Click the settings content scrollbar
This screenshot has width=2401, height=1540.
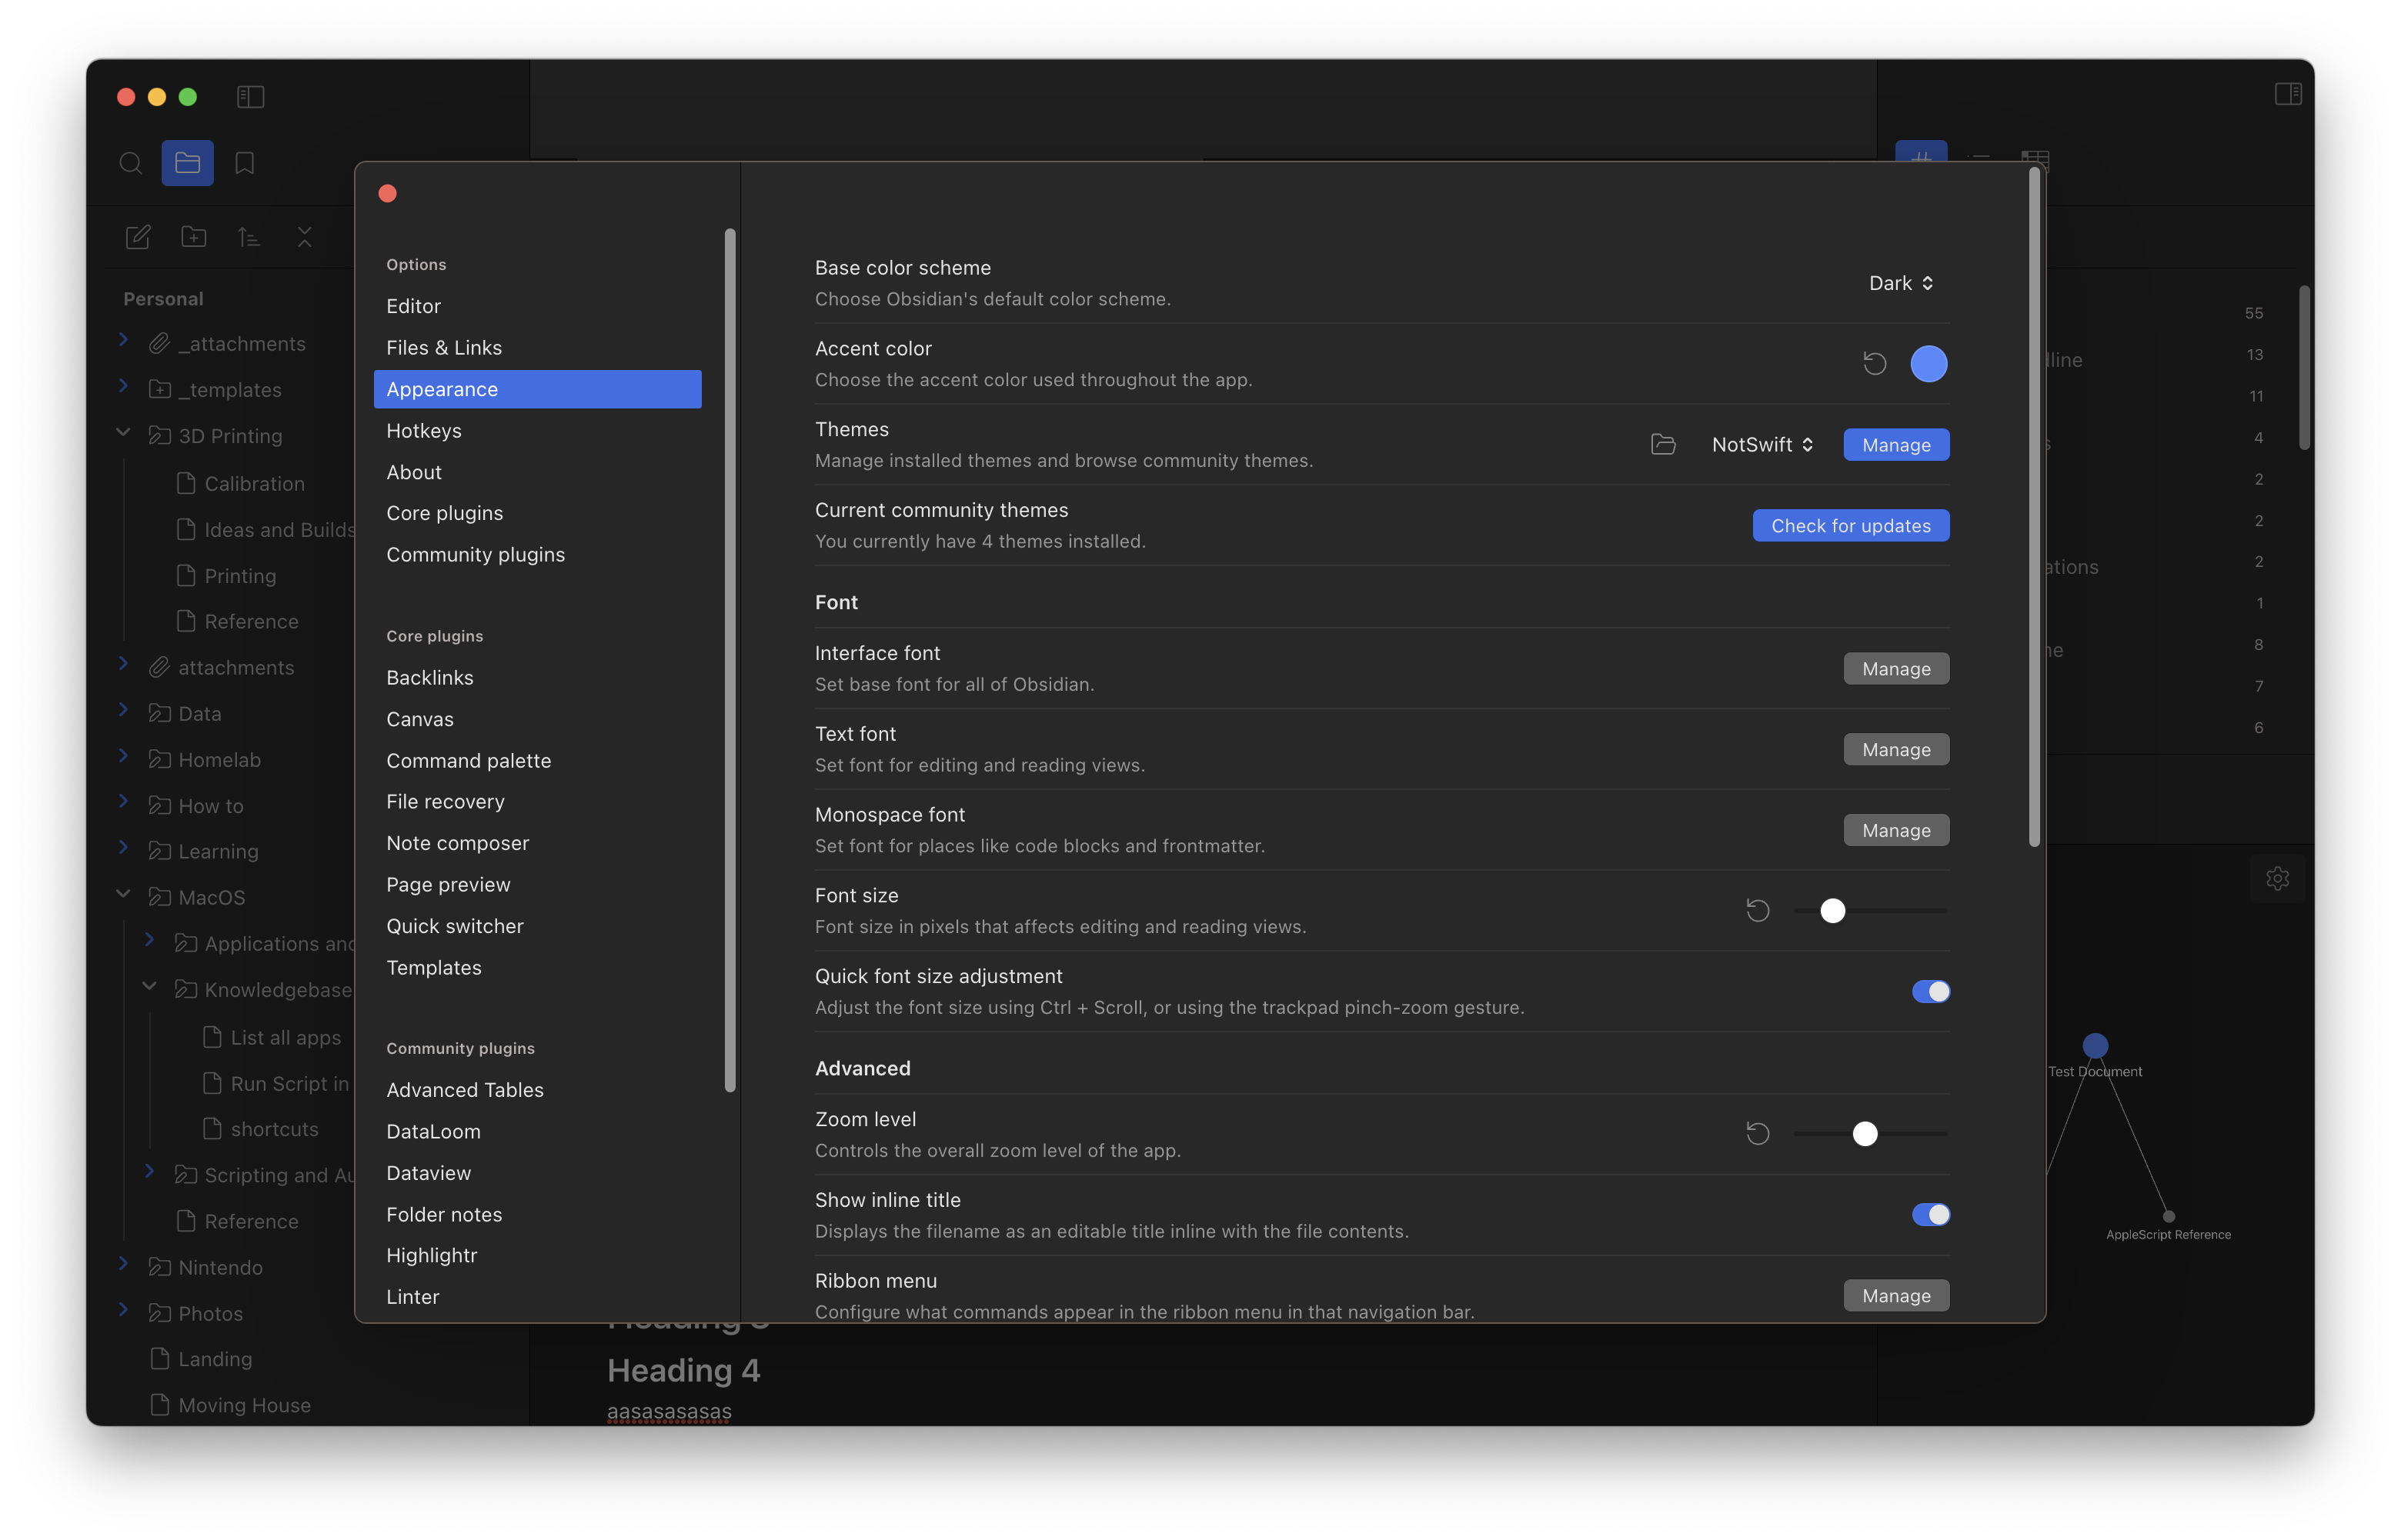tap(2034, 507)
